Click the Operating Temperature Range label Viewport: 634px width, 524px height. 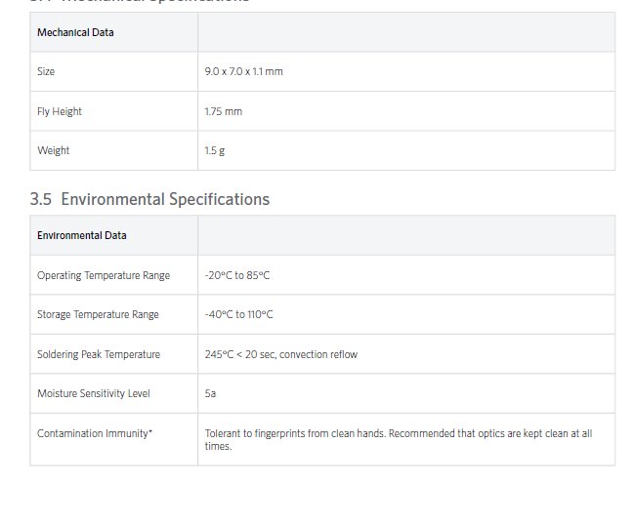point(104,276)
